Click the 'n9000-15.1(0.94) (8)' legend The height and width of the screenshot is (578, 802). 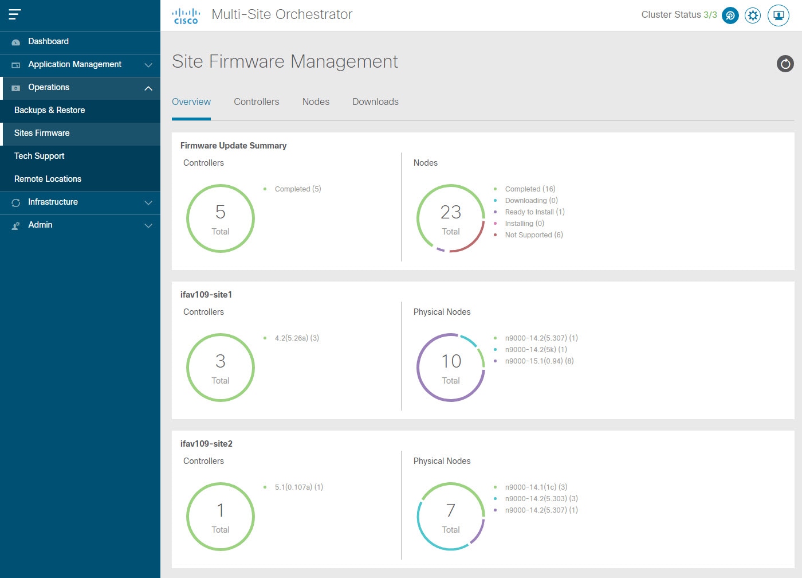539,361
